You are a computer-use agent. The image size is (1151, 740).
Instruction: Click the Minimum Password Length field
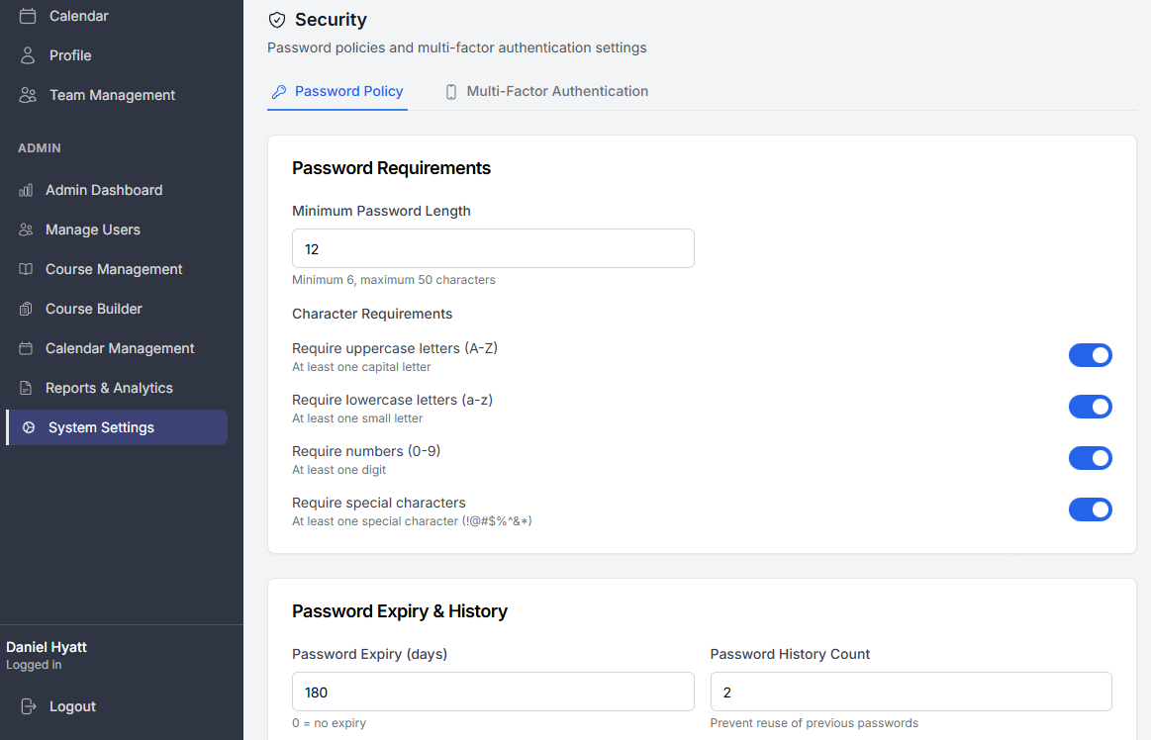coord(492,248)
